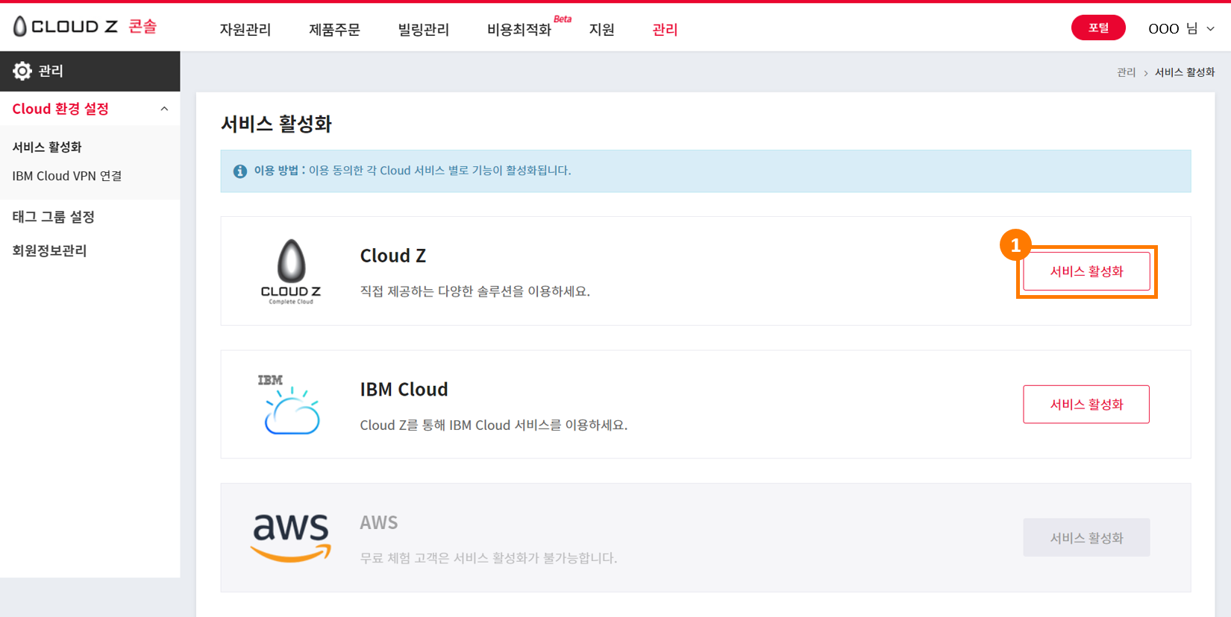1231x617 pixels.
Task: Click the IBM Cloud logo
Action: (289, 405)
